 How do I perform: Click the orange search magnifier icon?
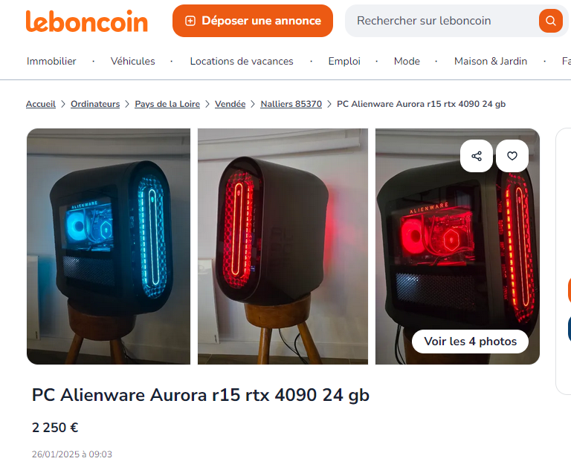(x=551, y=21)
